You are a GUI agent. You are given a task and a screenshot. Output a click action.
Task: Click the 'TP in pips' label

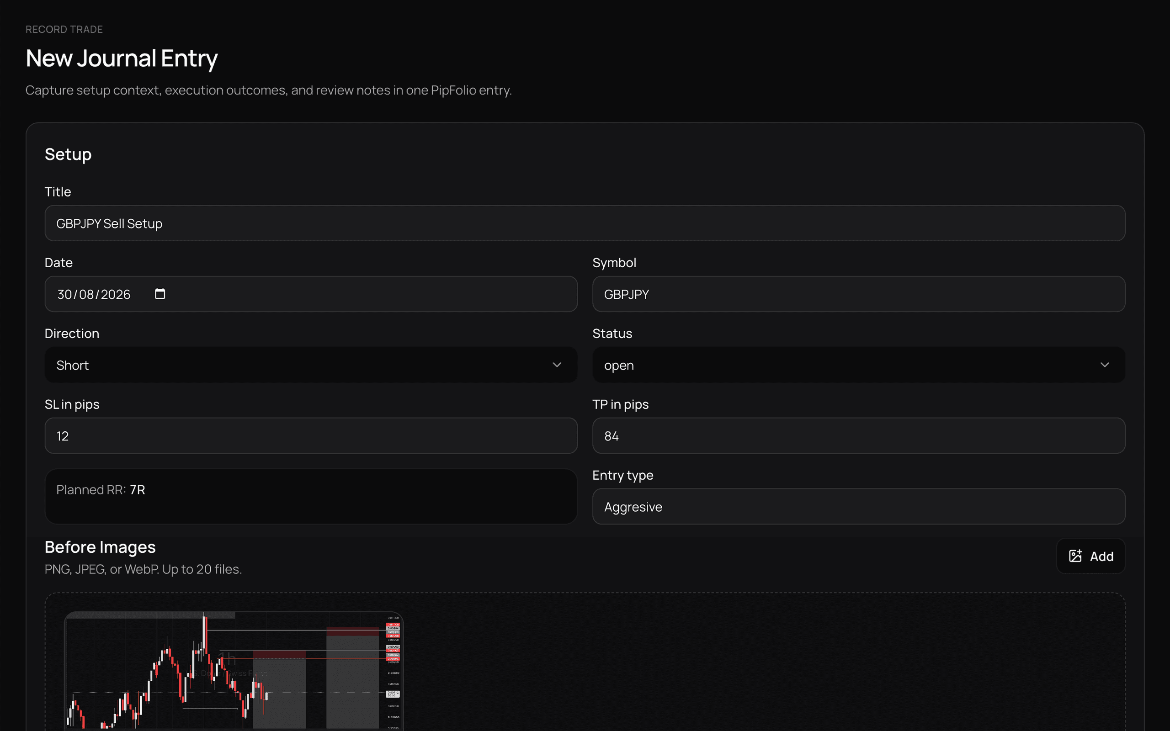[x=620, y=404]
